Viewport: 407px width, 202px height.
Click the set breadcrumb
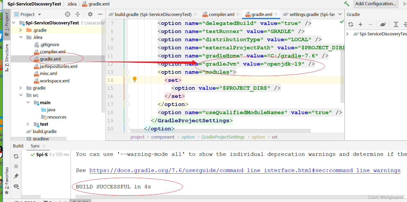275,137
